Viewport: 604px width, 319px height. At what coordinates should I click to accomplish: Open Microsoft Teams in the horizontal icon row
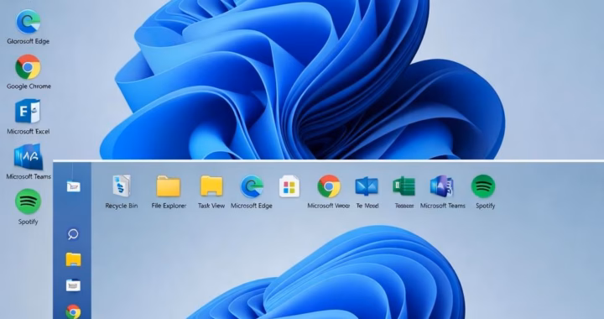[442, 186]
